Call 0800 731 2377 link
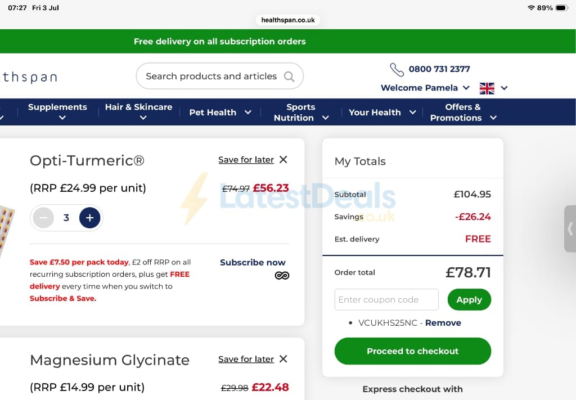The width and height of the screenshot is (576, 400). (439, 69)
